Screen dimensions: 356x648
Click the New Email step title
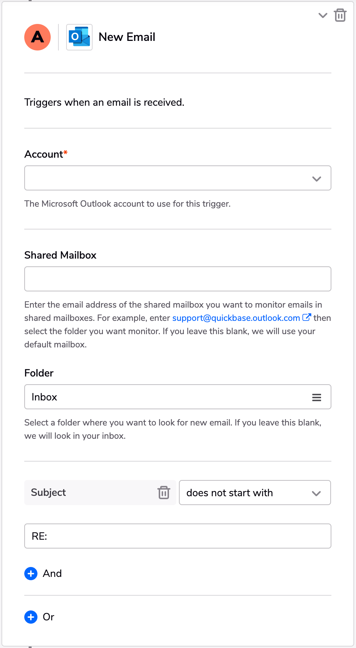[x=127, y=37]
